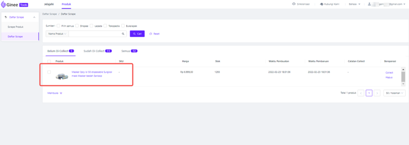
Task: Tick the Tokopedia source checkbox
Action: pos(105,26)
